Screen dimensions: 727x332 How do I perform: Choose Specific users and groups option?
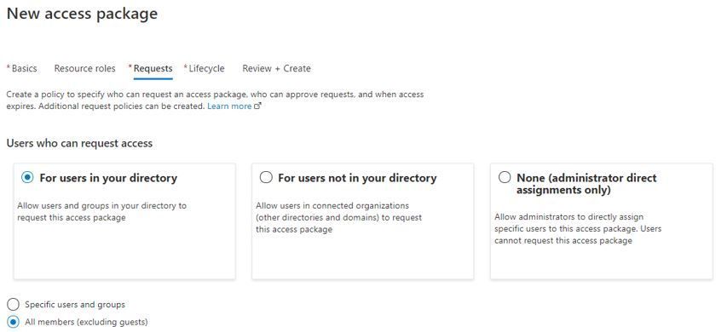(x=13, y=304)
